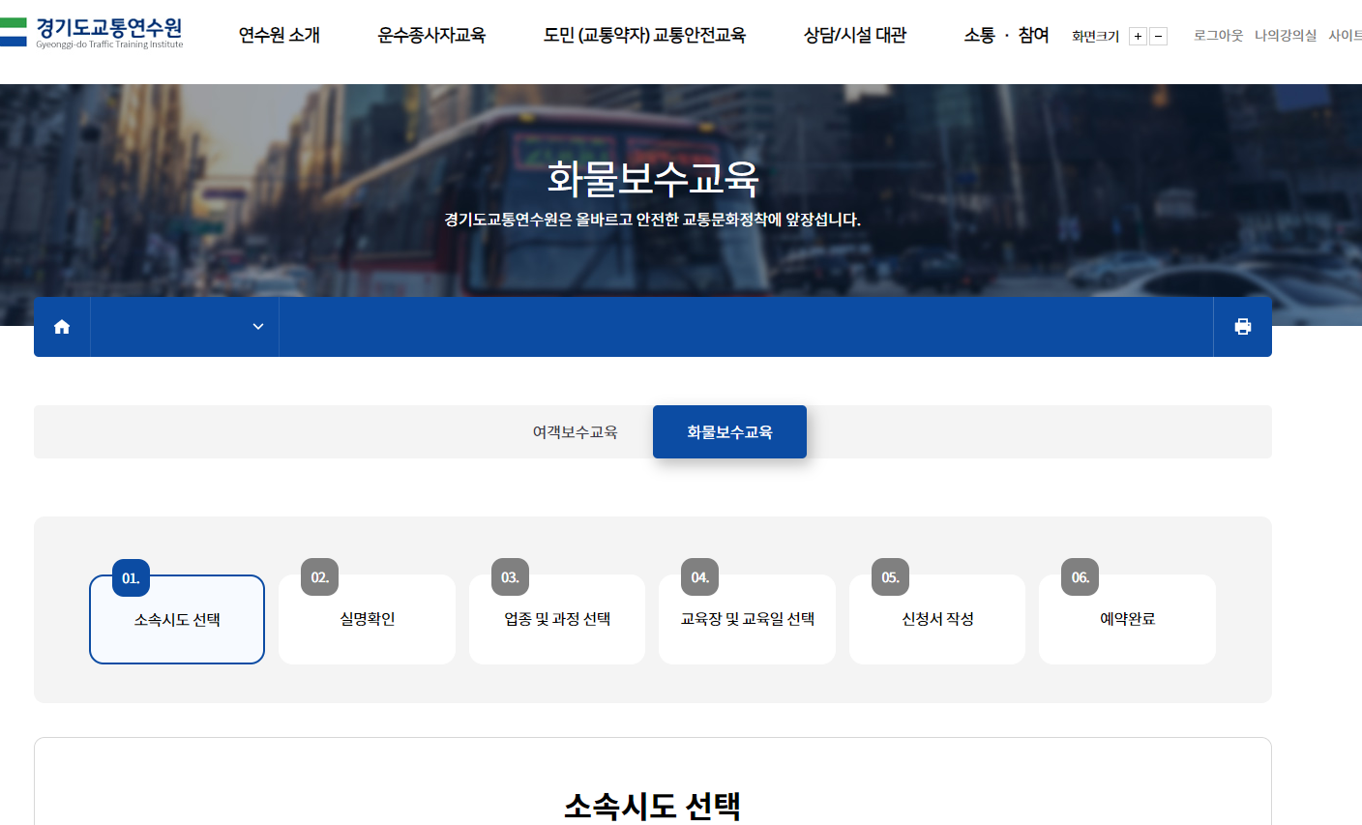
Task: Click the + button to increase screen size
Action: 1138,36
